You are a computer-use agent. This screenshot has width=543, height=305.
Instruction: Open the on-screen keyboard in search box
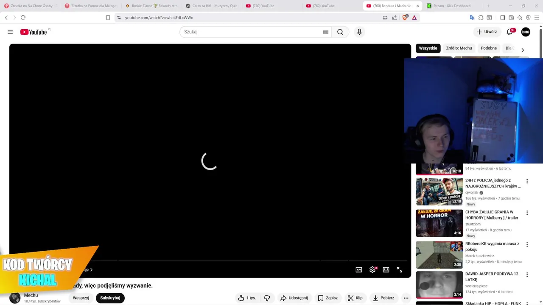pos(325,32)
